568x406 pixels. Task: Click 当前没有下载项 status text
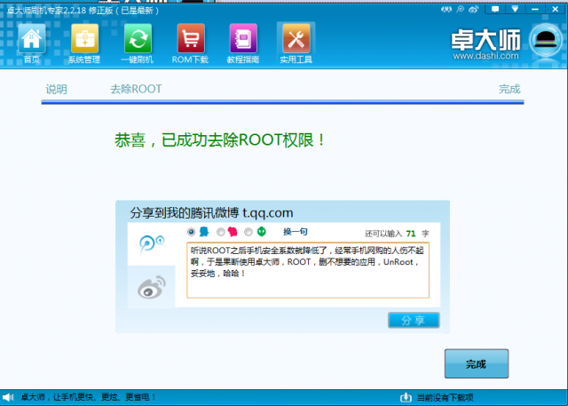click(445, 397)
